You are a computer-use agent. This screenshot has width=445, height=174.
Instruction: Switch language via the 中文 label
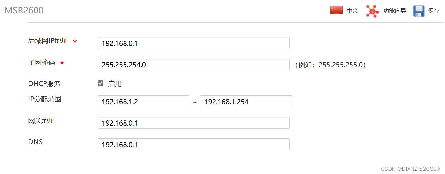click(352, 11)
